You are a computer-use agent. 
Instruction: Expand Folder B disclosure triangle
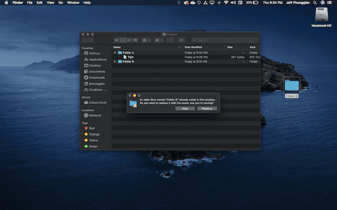point(115,61)
